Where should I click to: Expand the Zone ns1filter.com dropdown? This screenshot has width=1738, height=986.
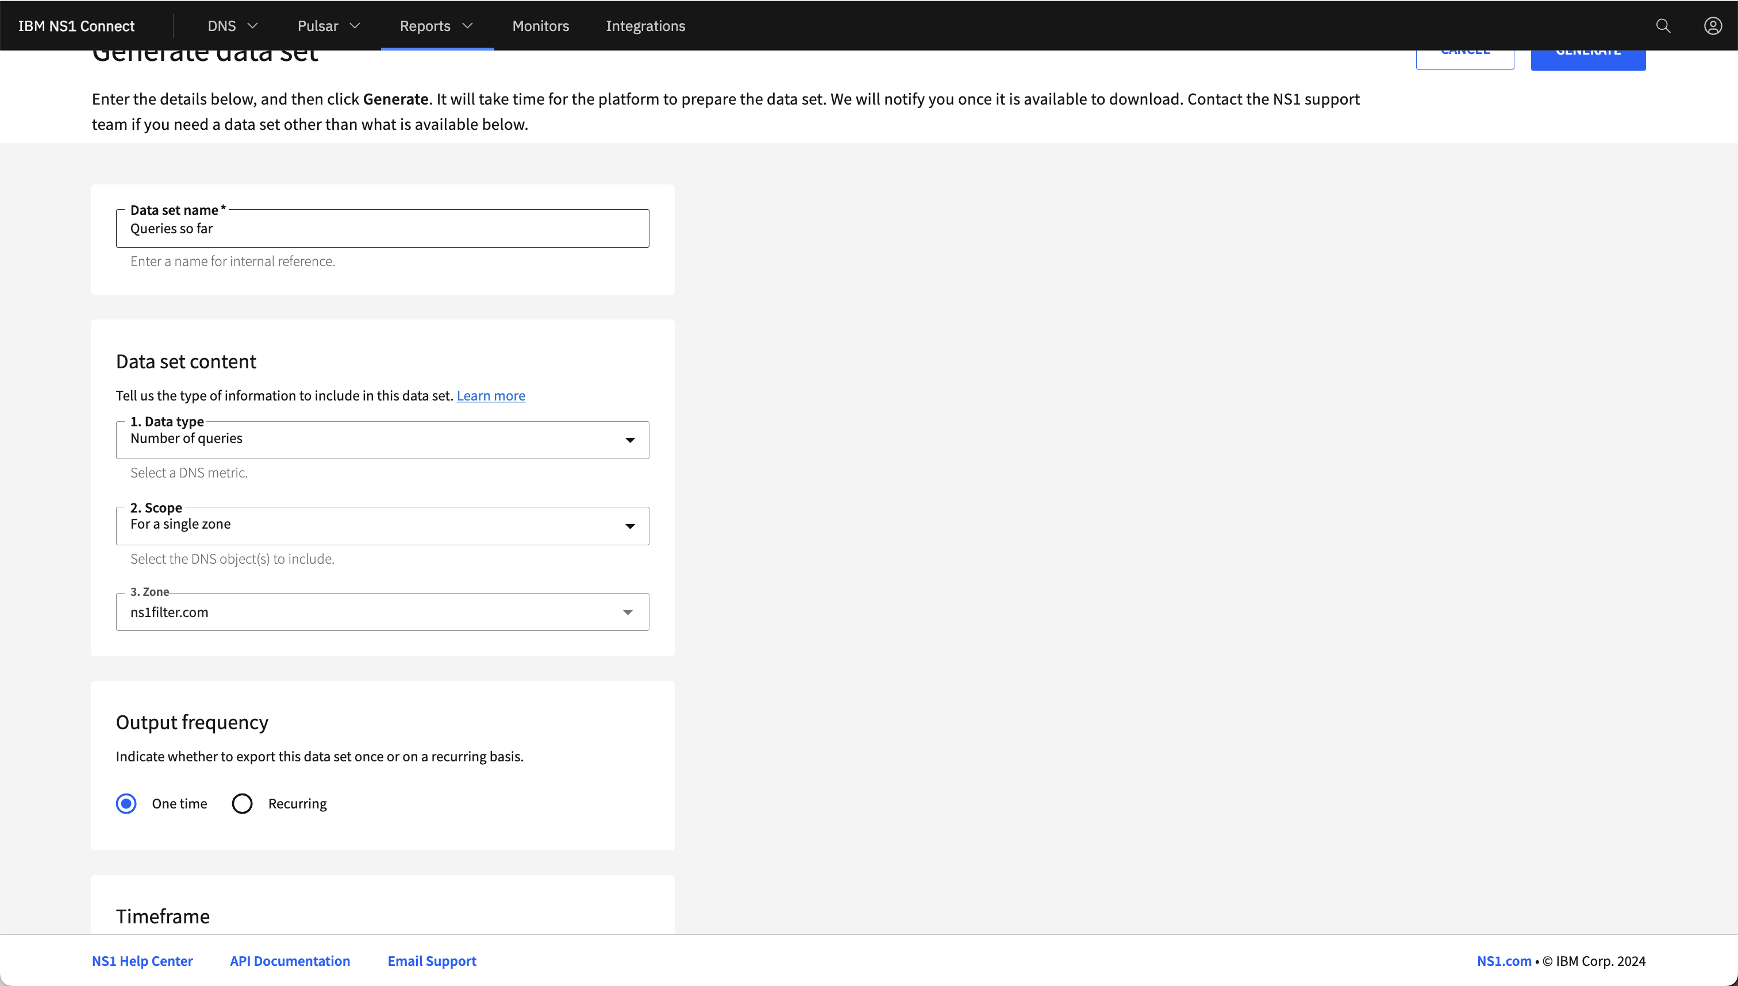pos(629,613)
